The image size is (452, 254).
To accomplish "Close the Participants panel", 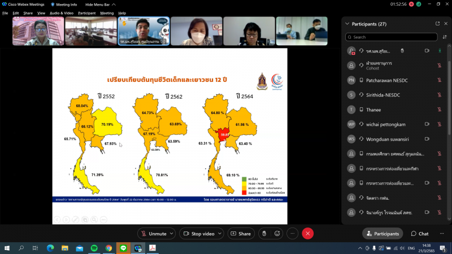I will click(446, 24).
